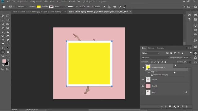198x111 pixels.
Task: Toggle lock transparent pixels
Action: 152,62
